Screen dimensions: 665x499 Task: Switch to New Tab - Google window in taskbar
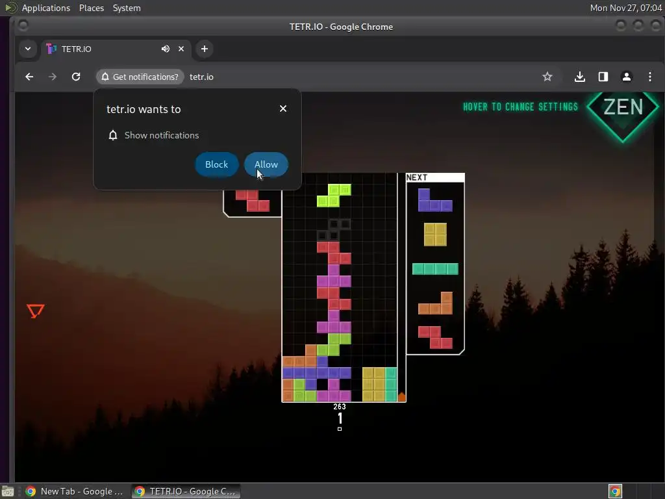click(75, 491)
